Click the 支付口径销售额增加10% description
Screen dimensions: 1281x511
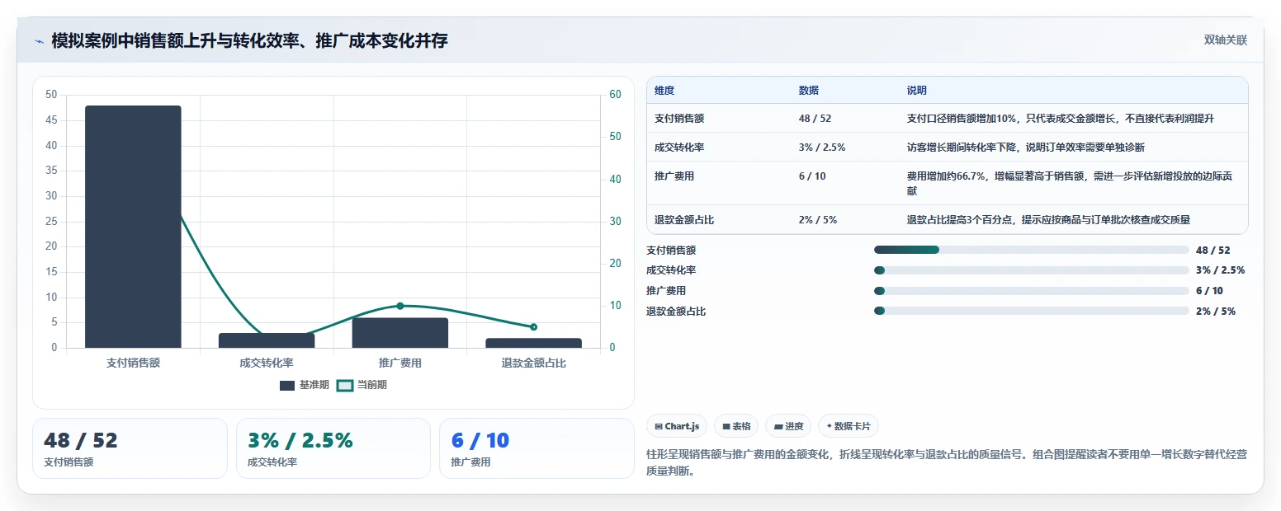[1061, 119]
